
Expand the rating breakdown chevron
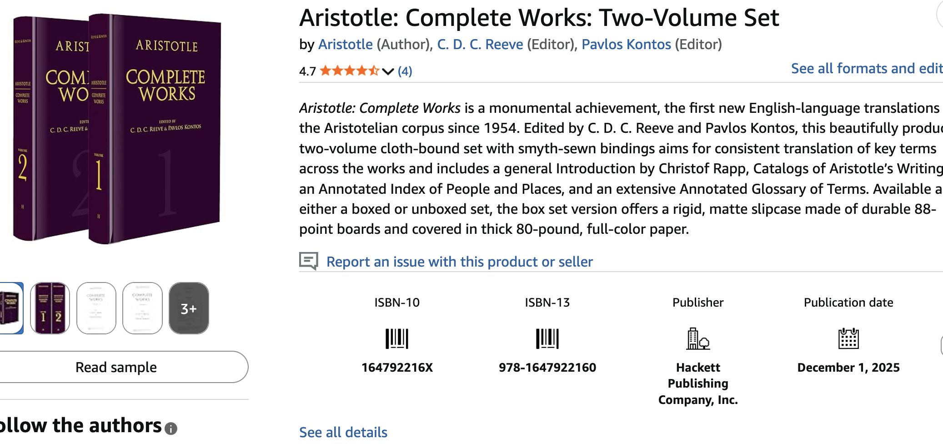[x=388, y=71]
